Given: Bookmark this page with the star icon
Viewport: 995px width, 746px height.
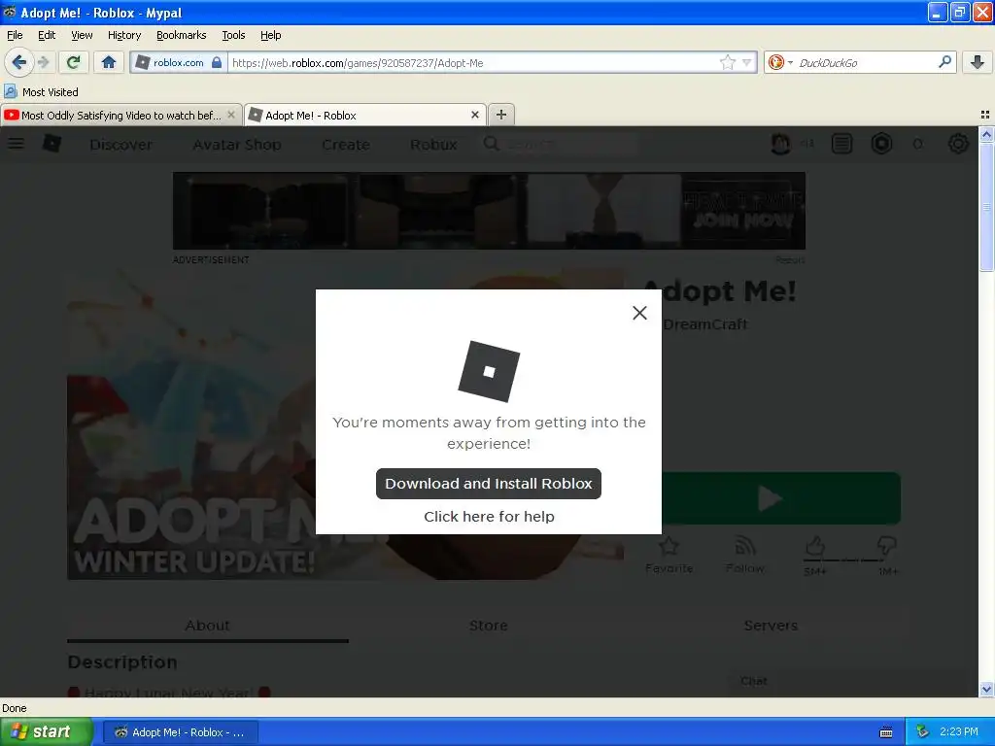Looking at the screenshot, I should (x=727, y=62).
